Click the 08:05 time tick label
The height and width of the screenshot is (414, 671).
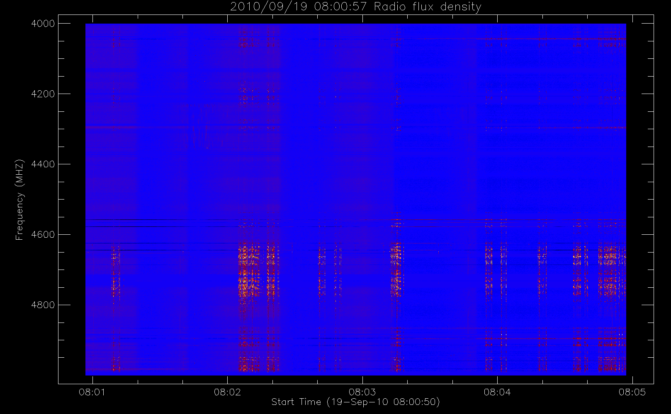tap(632, 392)
